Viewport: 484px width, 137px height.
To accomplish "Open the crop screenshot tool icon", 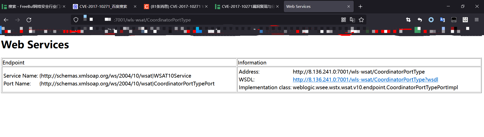I will coord(408,20).
